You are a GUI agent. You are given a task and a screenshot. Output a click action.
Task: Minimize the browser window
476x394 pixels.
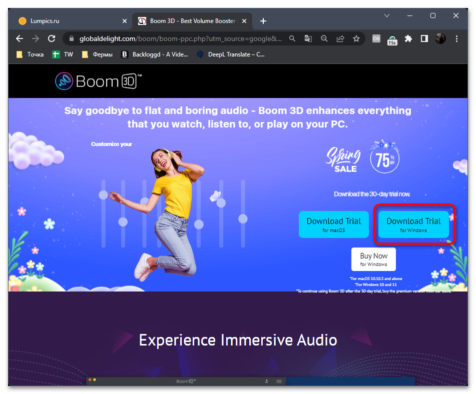(410, 15)
